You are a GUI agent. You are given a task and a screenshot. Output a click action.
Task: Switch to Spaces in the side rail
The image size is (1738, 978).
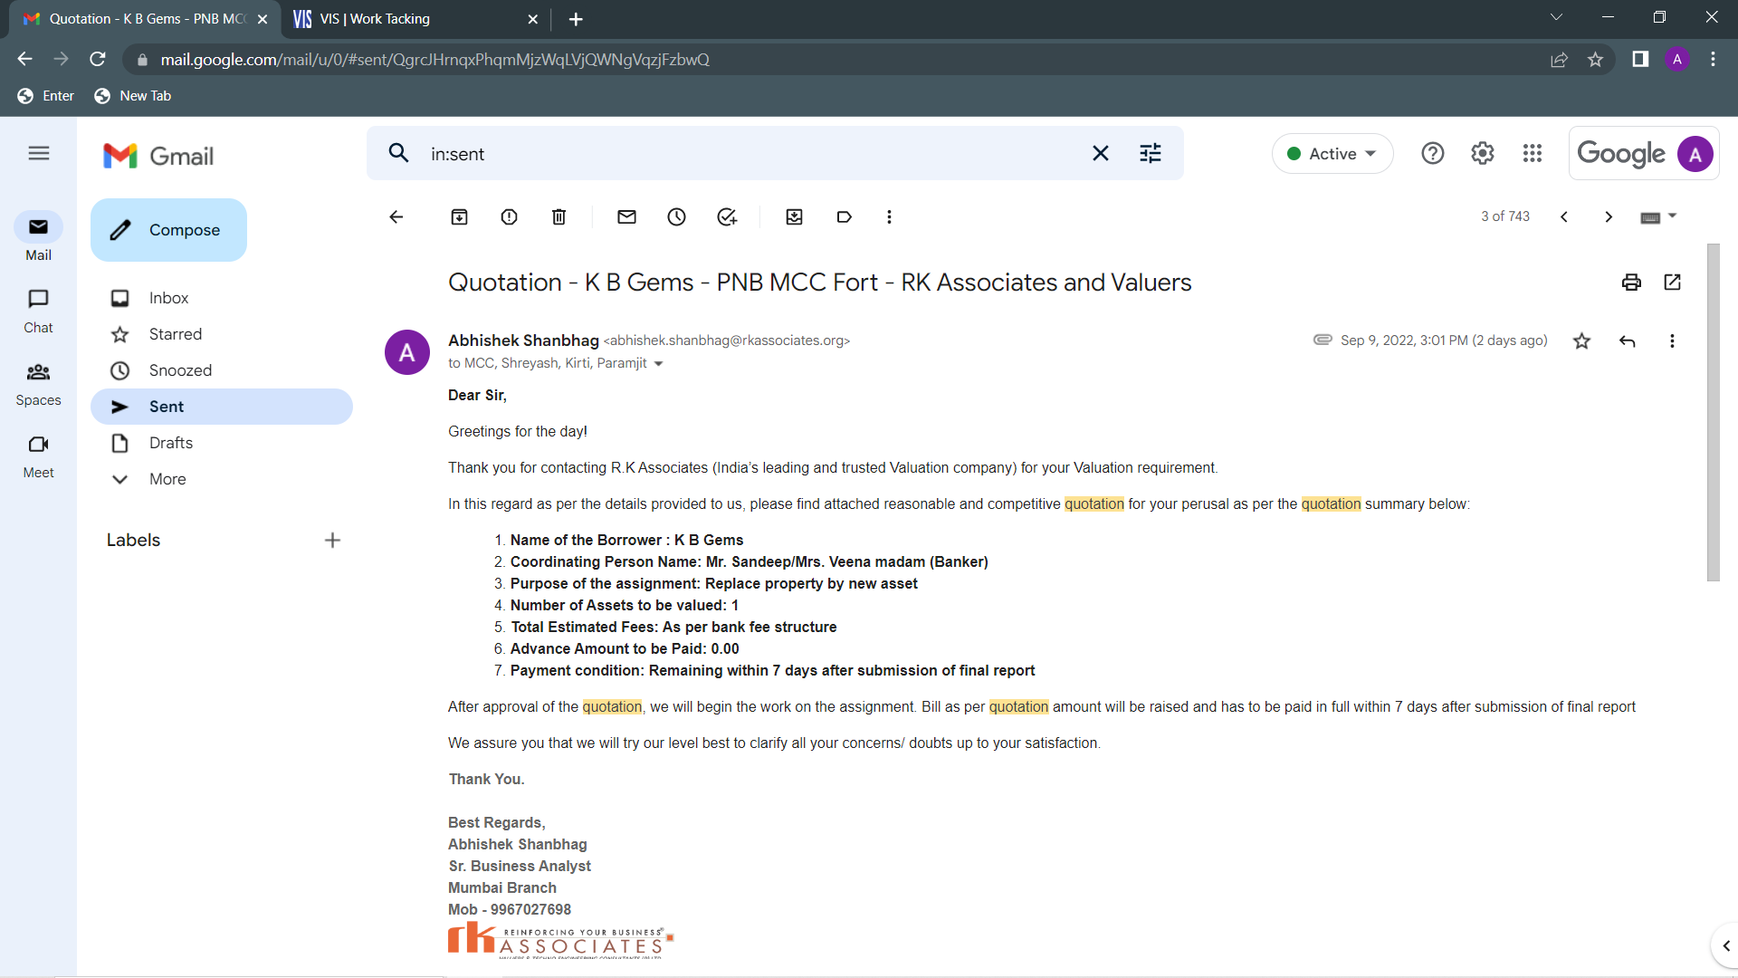[x=38, y=383]
